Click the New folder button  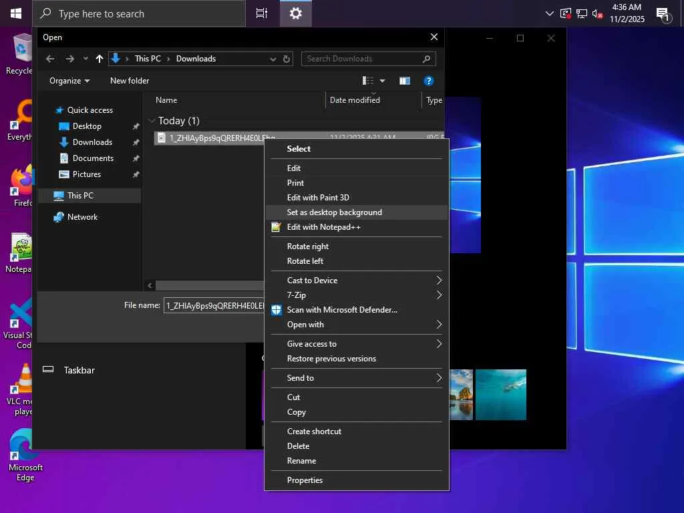tap(130, 81)
